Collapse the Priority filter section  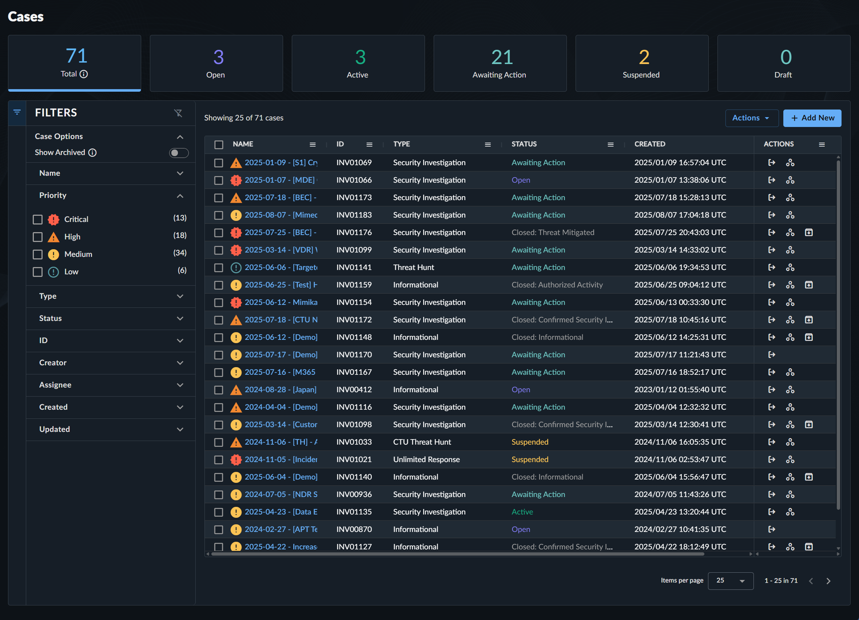(x=180, y=196)
